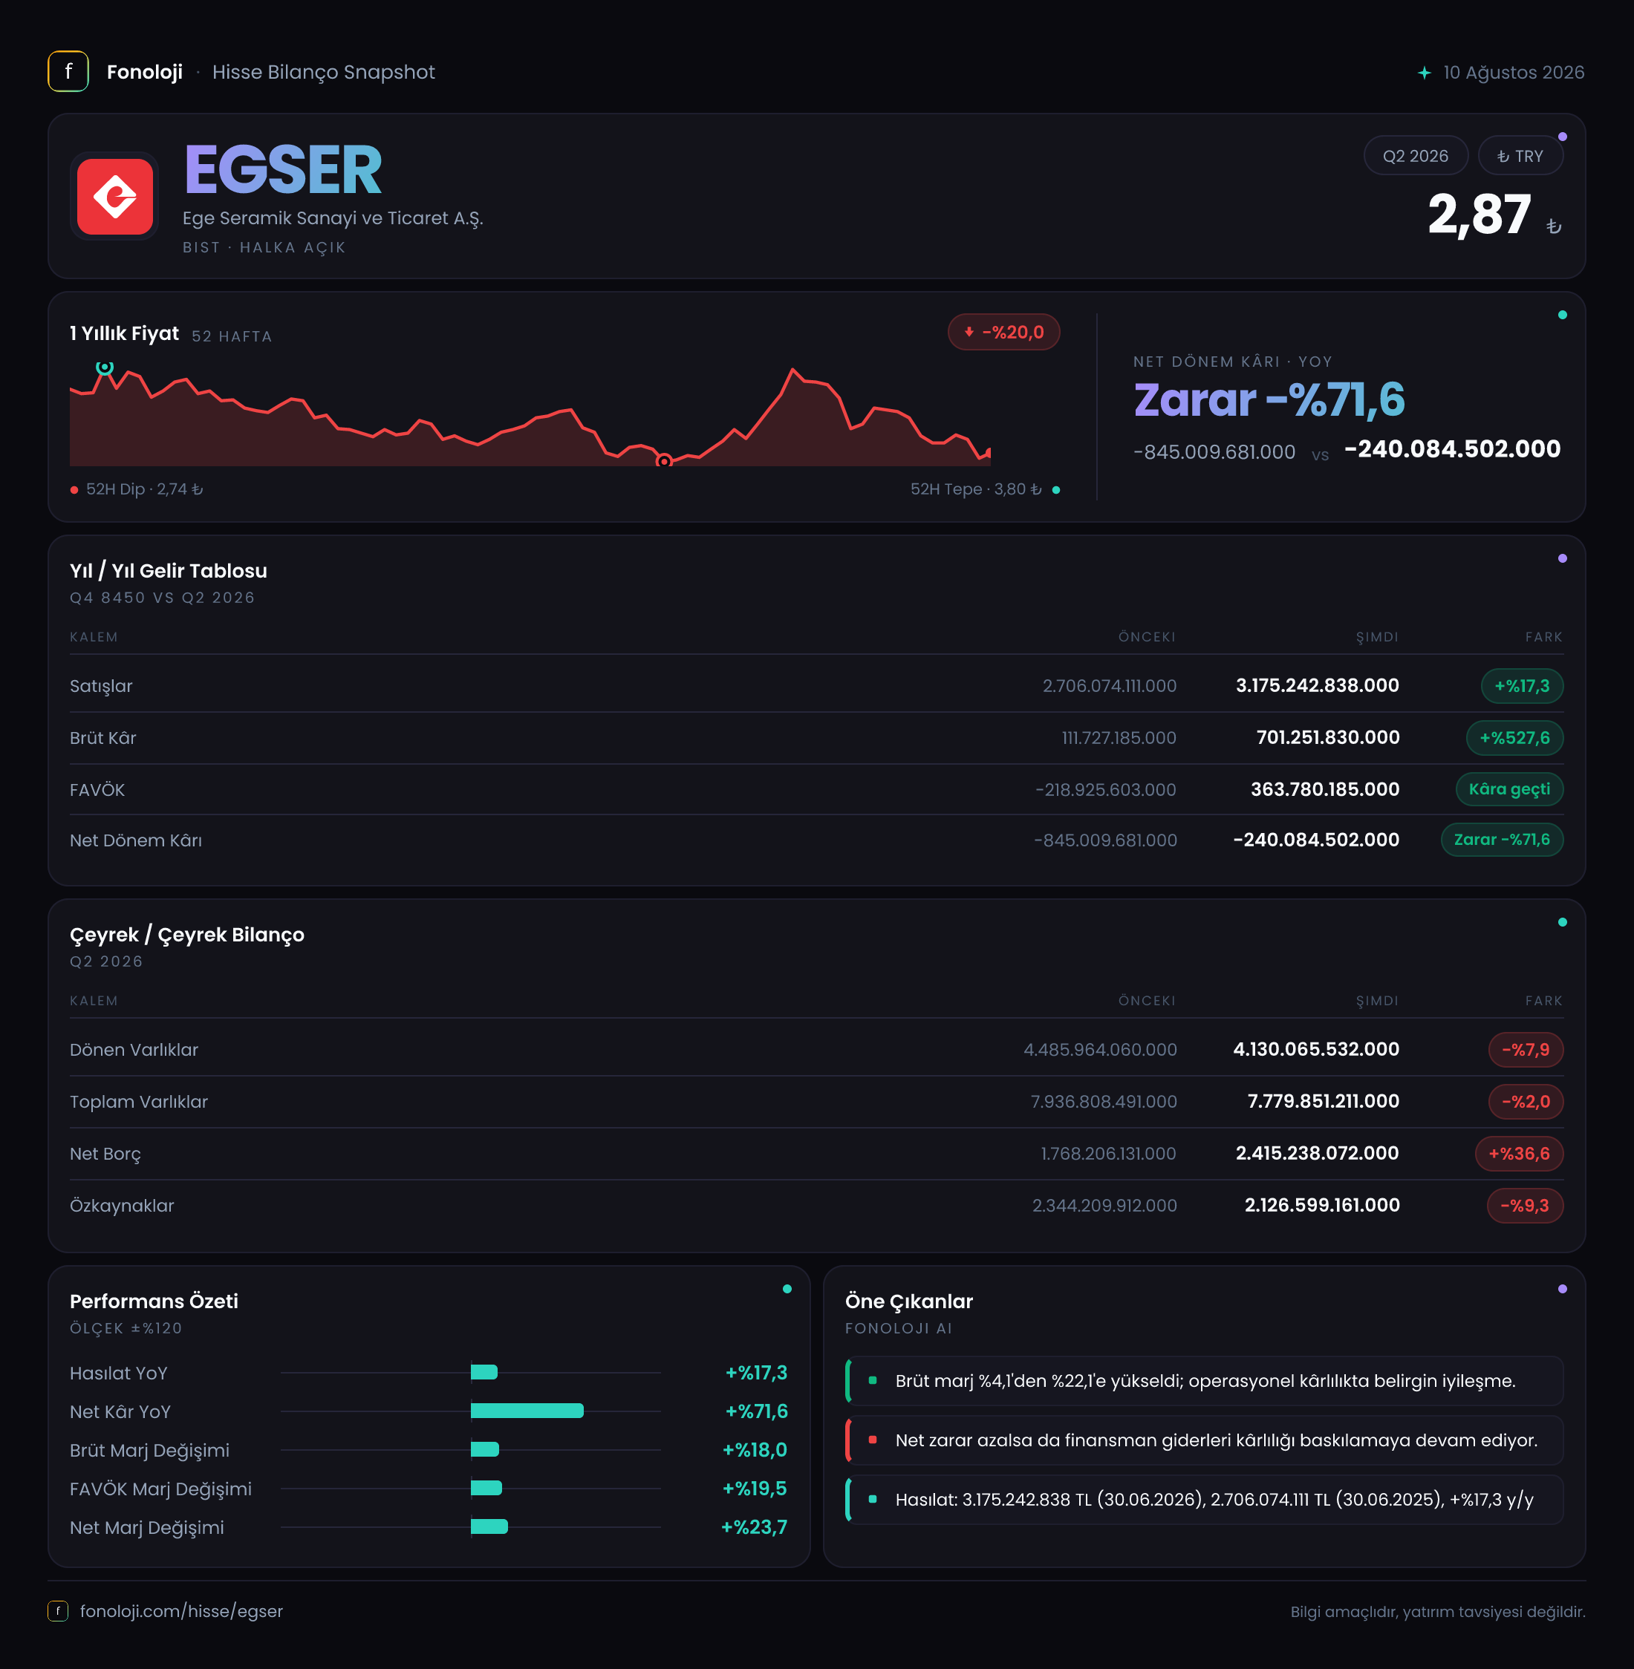Click the 'Yıl / Yıl Gelir Tablosu' heading

pos(168,570)
